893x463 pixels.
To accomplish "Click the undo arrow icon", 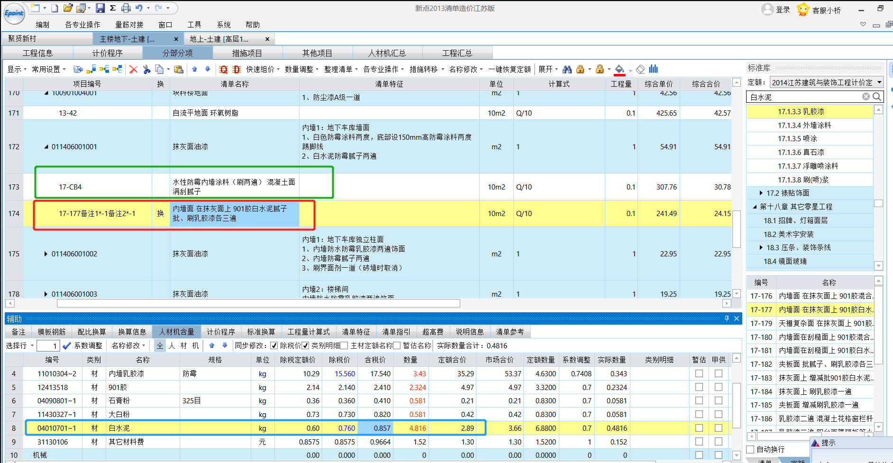I will click(x=139, y=8).
